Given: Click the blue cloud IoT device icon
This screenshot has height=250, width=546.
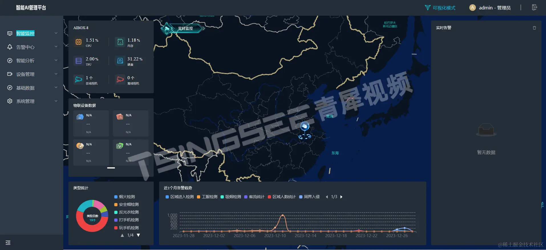Looking at the screenshot, I should (x=80, y=117).
